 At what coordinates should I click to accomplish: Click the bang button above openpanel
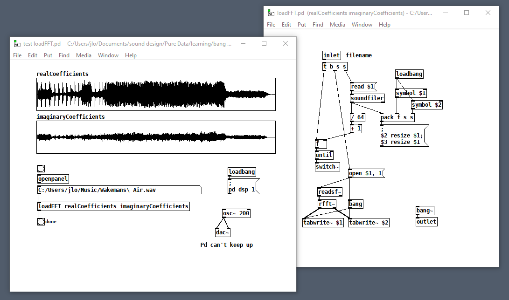click(x=41, y=169)
